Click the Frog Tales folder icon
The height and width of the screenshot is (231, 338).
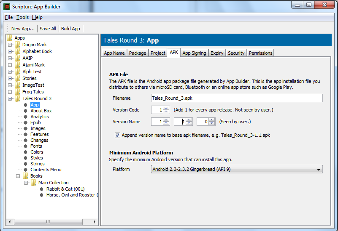(18, 92)
